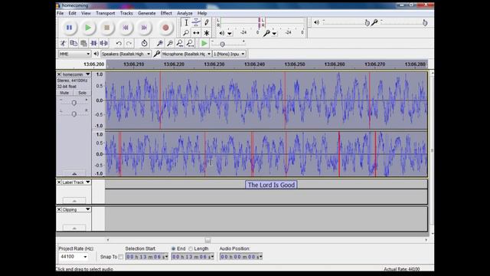Select the Draw pencil tool
Screen dimensions: 490x276
[x=206, y=22]
